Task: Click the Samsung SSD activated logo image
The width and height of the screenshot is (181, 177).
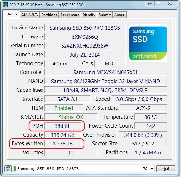Action: (x=148, y=43)
